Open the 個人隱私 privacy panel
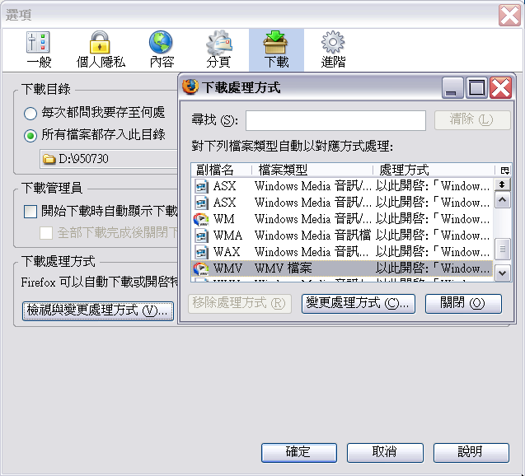525x476 pixels. (x=100, y=50)
